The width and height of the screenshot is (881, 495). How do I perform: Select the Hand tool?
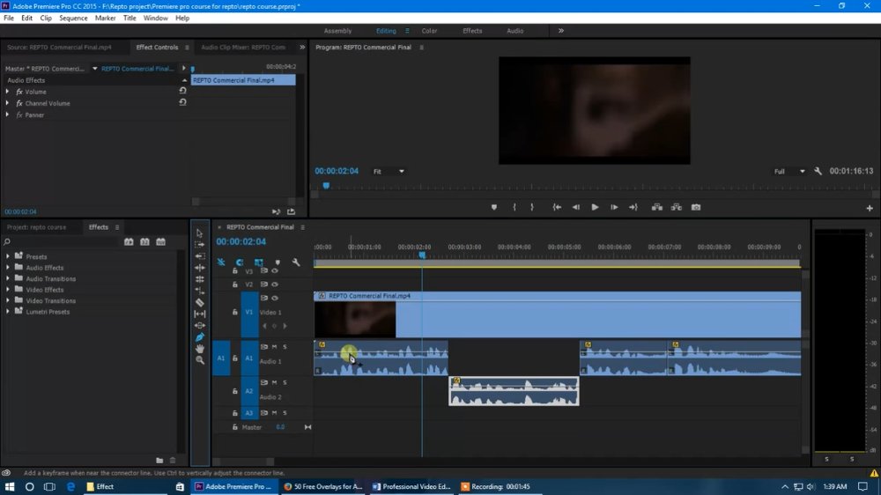pyautogui.click(x=199, y=349)
